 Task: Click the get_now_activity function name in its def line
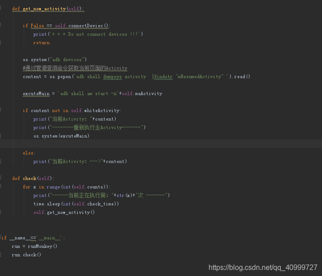[44, 8]
